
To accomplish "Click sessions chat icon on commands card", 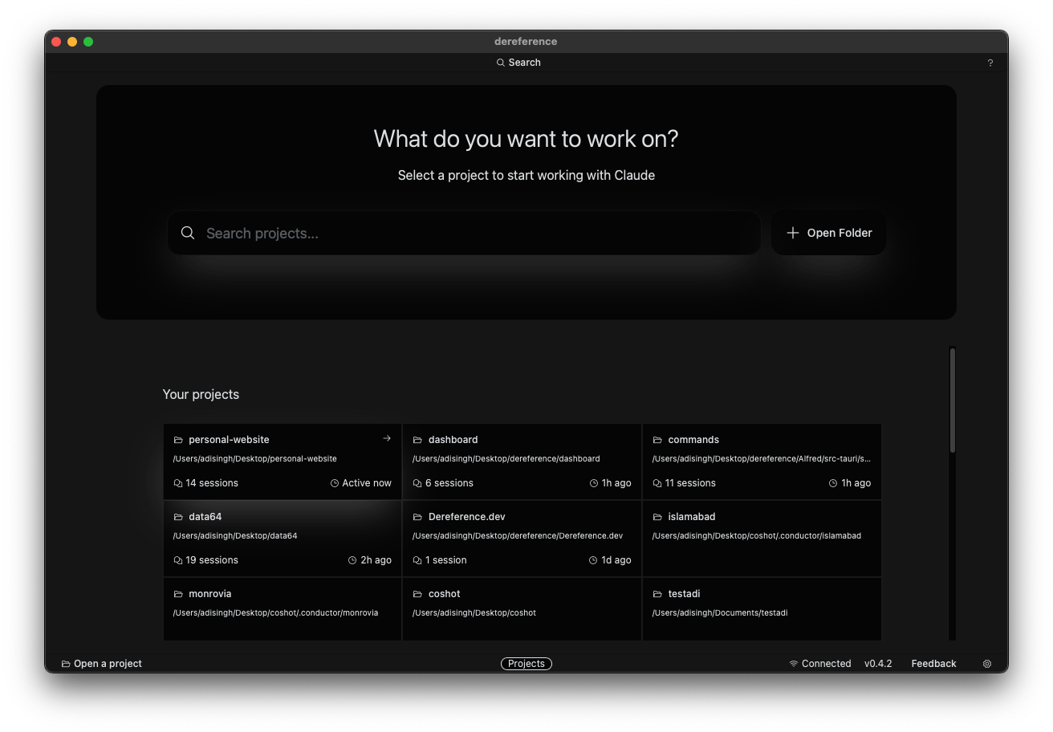I will [x=657, y=483].
